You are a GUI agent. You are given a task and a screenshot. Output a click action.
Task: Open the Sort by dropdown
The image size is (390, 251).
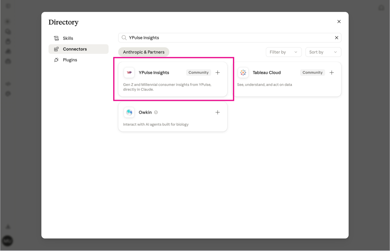[323, 52]
